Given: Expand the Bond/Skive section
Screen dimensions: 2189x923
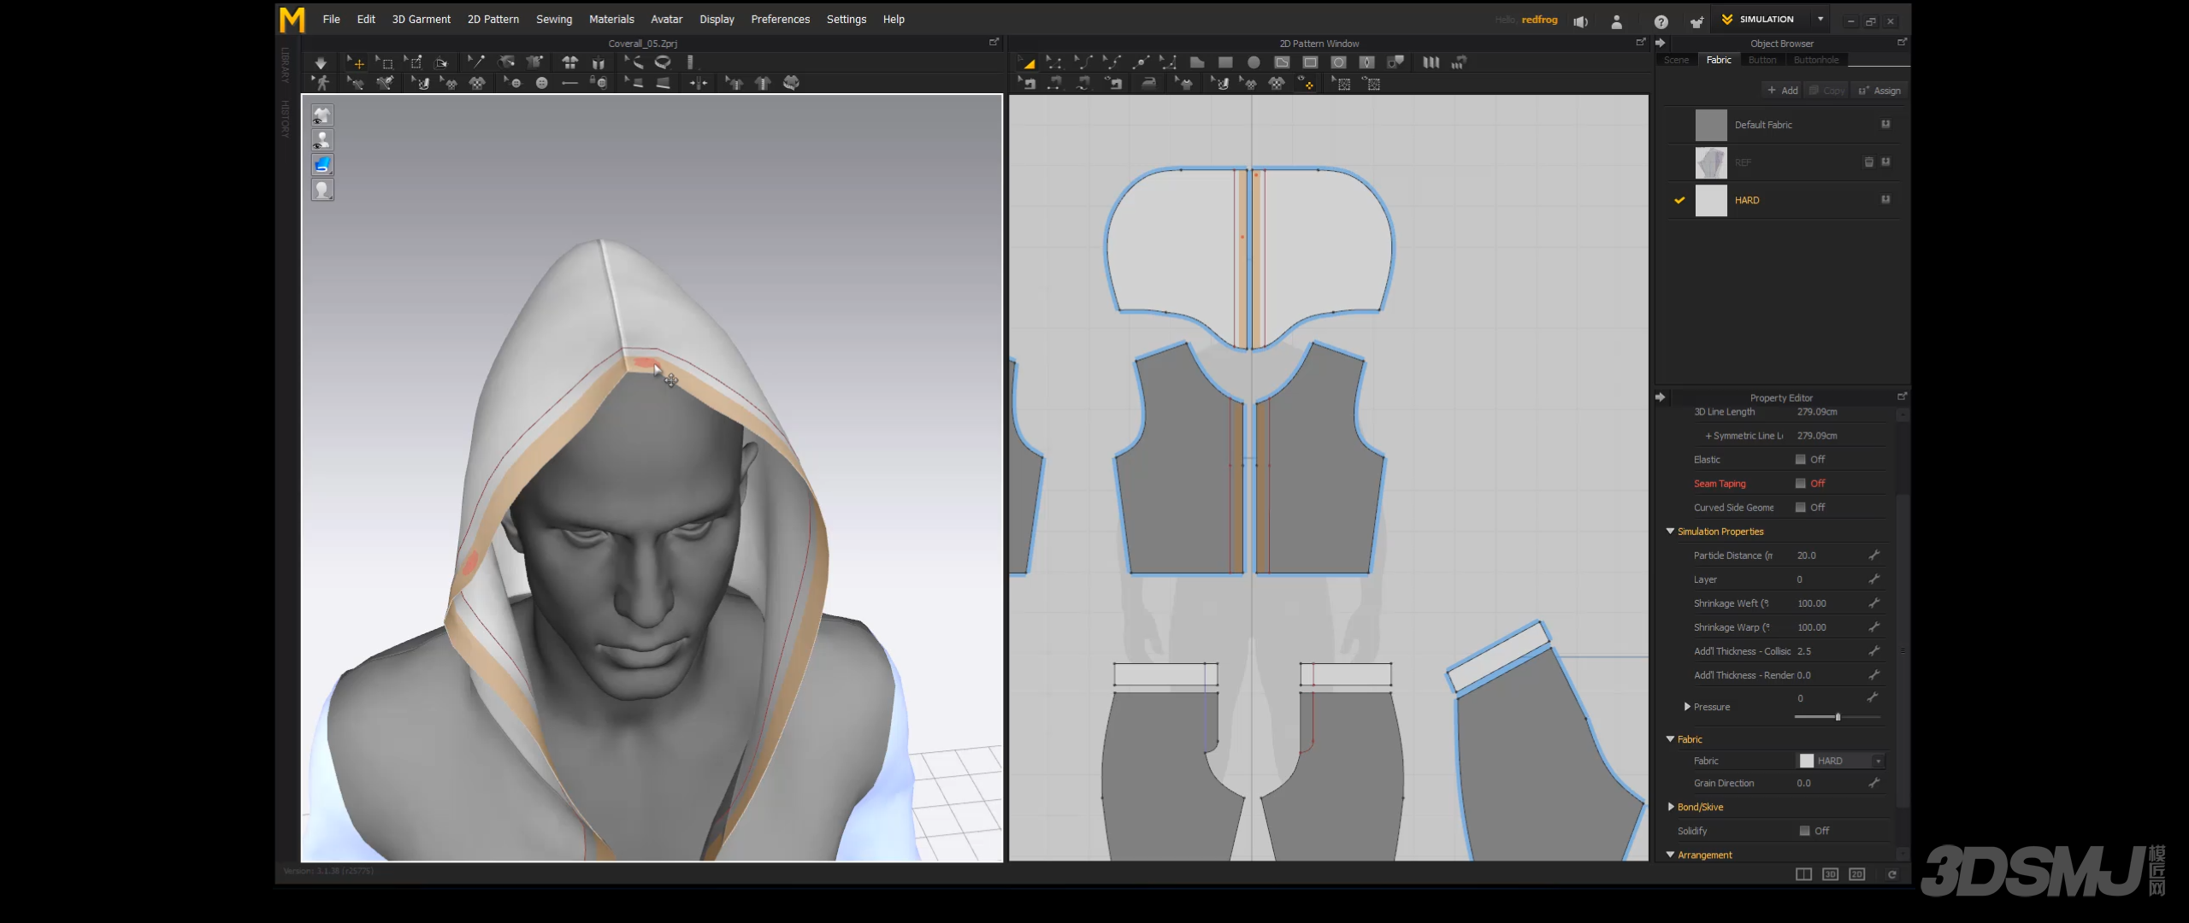Looking at the screenshot, I should [x=1671, y=807].
